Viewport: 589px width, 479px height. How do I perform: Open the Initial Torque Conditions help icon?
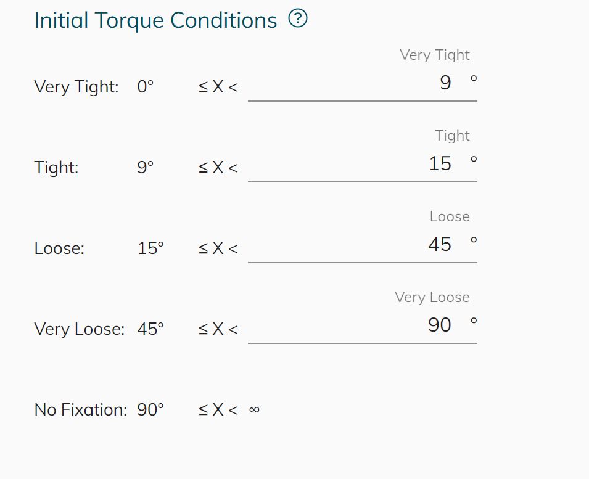298,20
